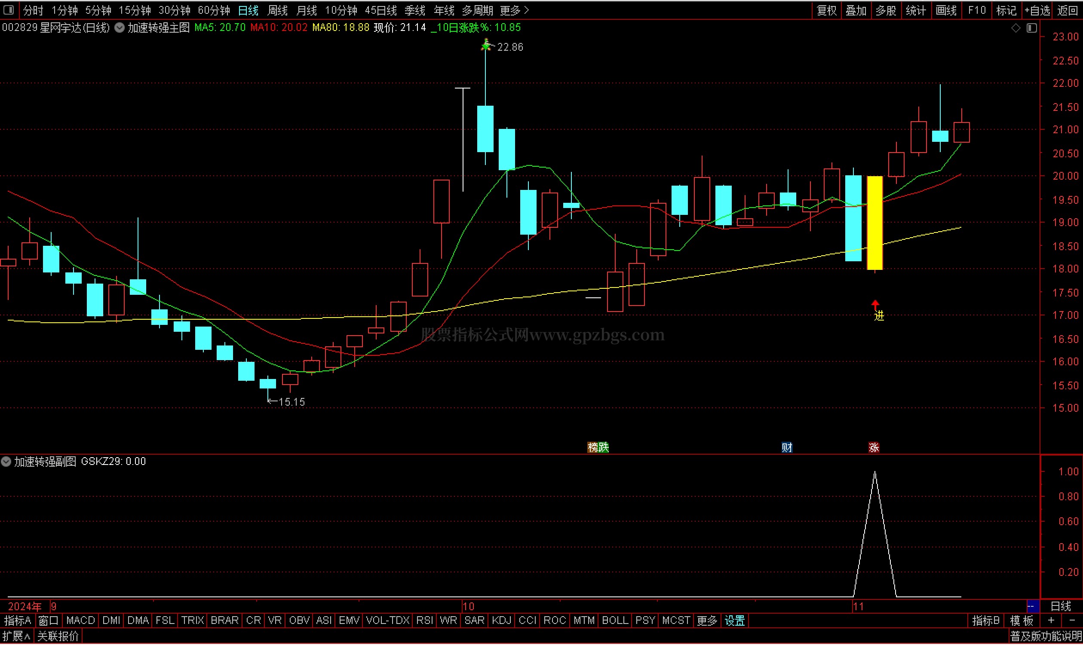Open the 加速转强主图 indicator dropdown circle
The width and height of the screenshot is (1083, 645).
point(119,28)
